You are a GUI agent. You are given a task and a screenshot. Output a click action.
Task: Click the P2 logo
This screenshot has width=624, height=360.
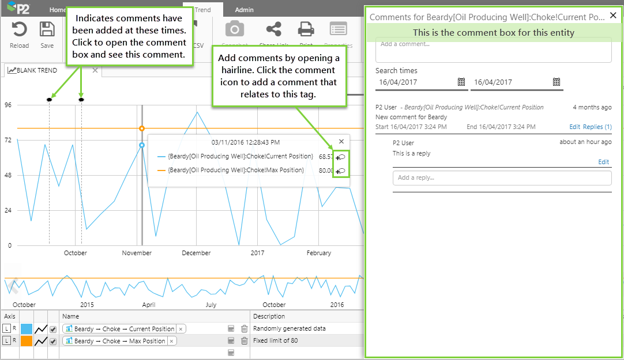click(x=18, y=7)
